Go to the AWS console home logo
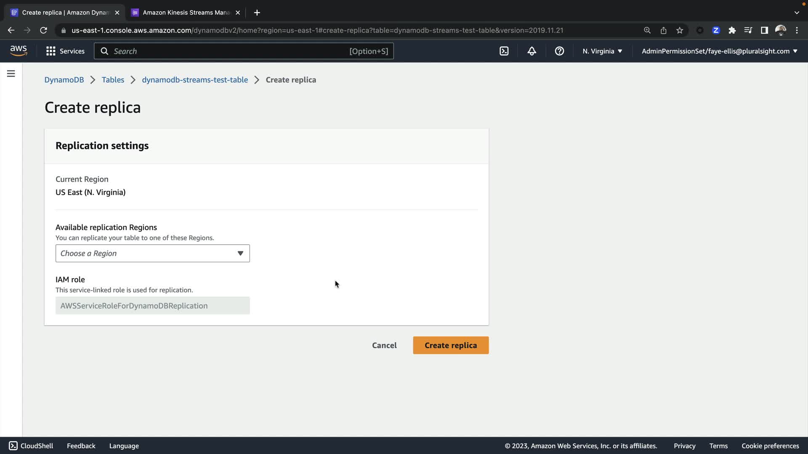 coord(19,51)
